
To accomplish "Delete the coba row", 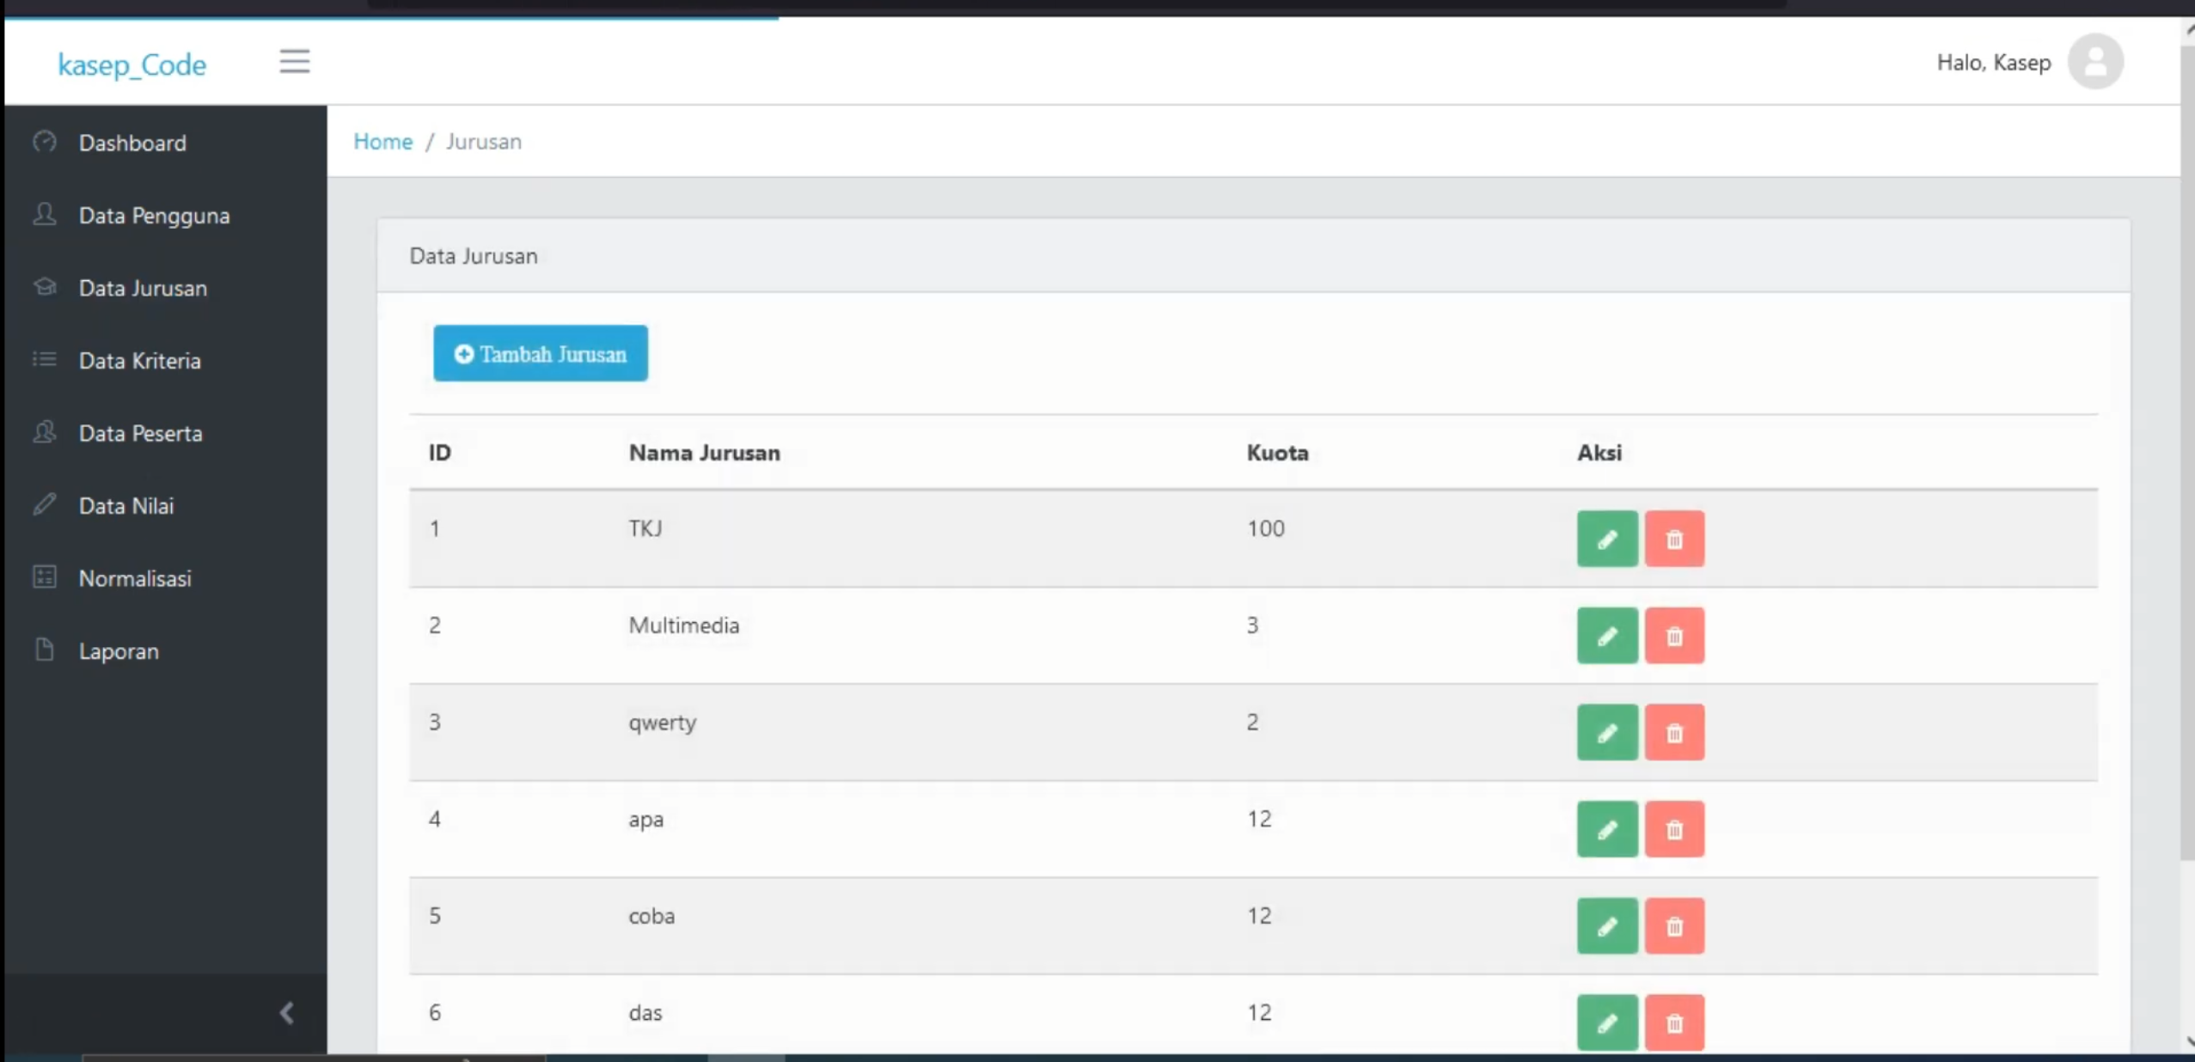I will 1674,926.
